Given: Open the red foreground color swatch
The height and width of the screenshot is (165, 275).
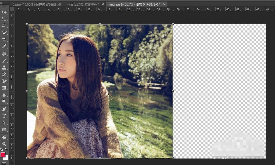Looking at the screenshot, I should pyautogui.click(x=3, y=155).
